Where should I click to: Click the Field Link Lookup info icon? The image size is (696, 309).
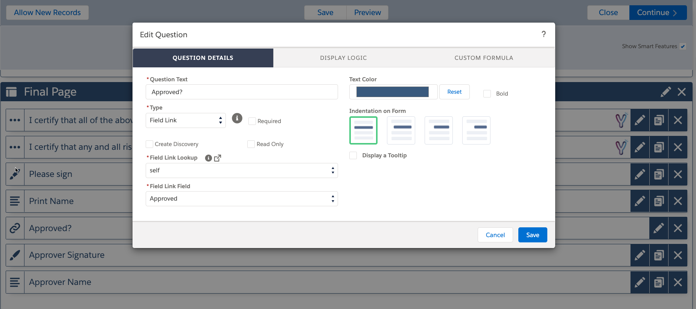tap(209, 158)
